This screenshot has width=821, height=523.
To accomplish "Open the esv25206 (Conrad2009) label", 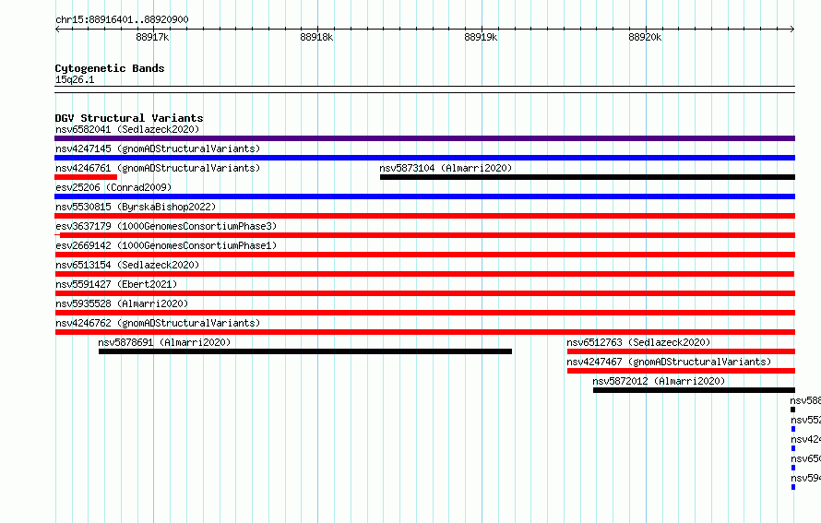I will click(113, 187).
